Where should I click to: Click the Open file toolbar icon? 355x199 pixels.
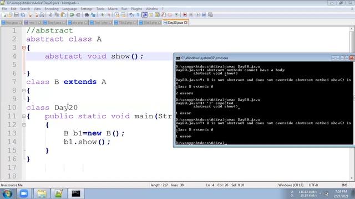(x=10, y=15)
